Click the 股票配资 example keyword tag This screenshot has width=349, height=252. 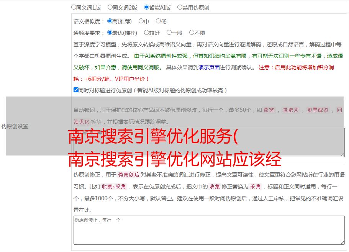click(x=318, y=110)
